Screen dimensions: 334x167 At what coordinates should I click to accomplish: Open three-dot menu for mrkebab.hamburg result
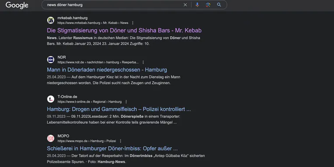click(x=133, y=23)
